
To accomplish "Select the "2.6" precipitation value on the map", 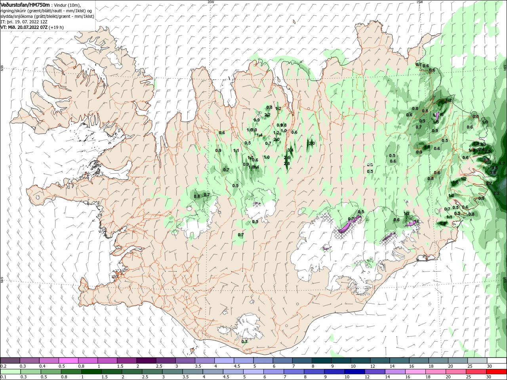I will click(287, 158).
